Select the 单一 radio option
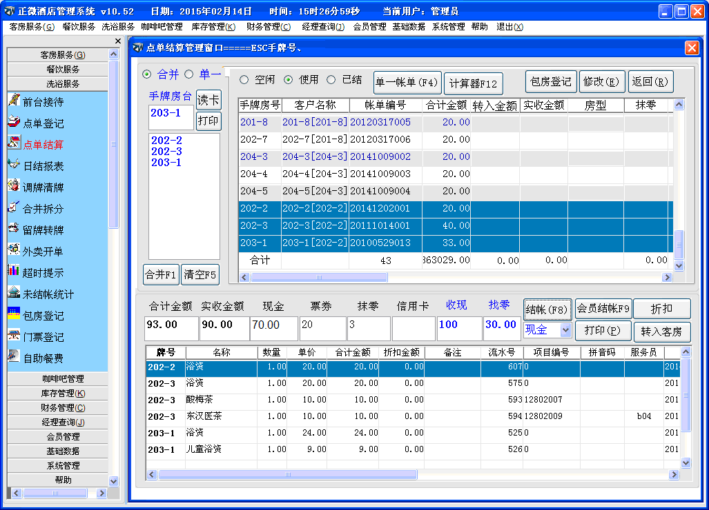This screenshot has width=709, height=510. 188,74
